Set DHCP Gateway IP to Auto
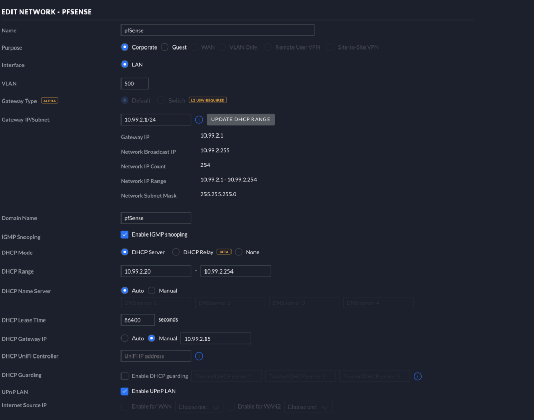534x420 pixels. pos(125,338)
